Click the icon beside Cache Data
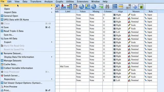 click(2, 64)
